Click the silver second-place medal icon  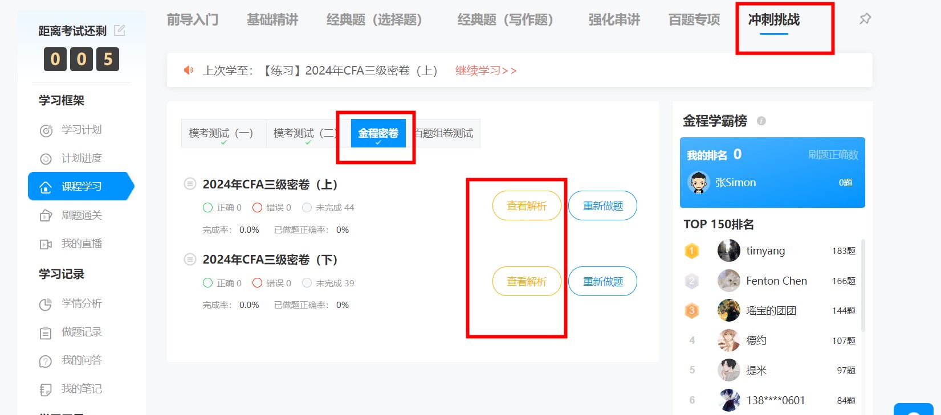(692, 281)
